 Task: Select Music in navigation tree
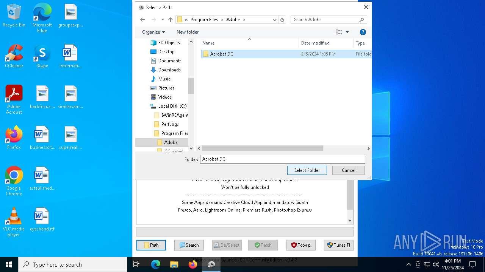click(x=161, y=79)
